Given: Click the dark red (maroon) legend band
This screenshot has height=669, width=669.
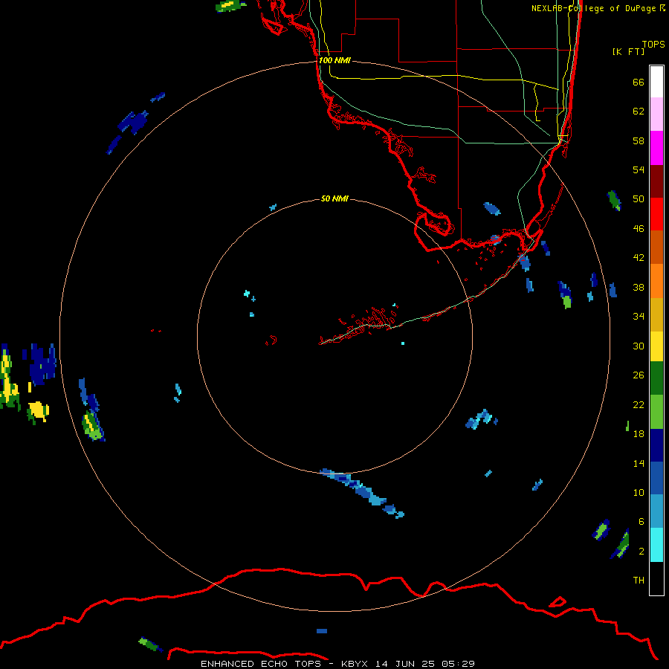Looking at the screenshot, I should pyautogui.click(x=656, y=181).
